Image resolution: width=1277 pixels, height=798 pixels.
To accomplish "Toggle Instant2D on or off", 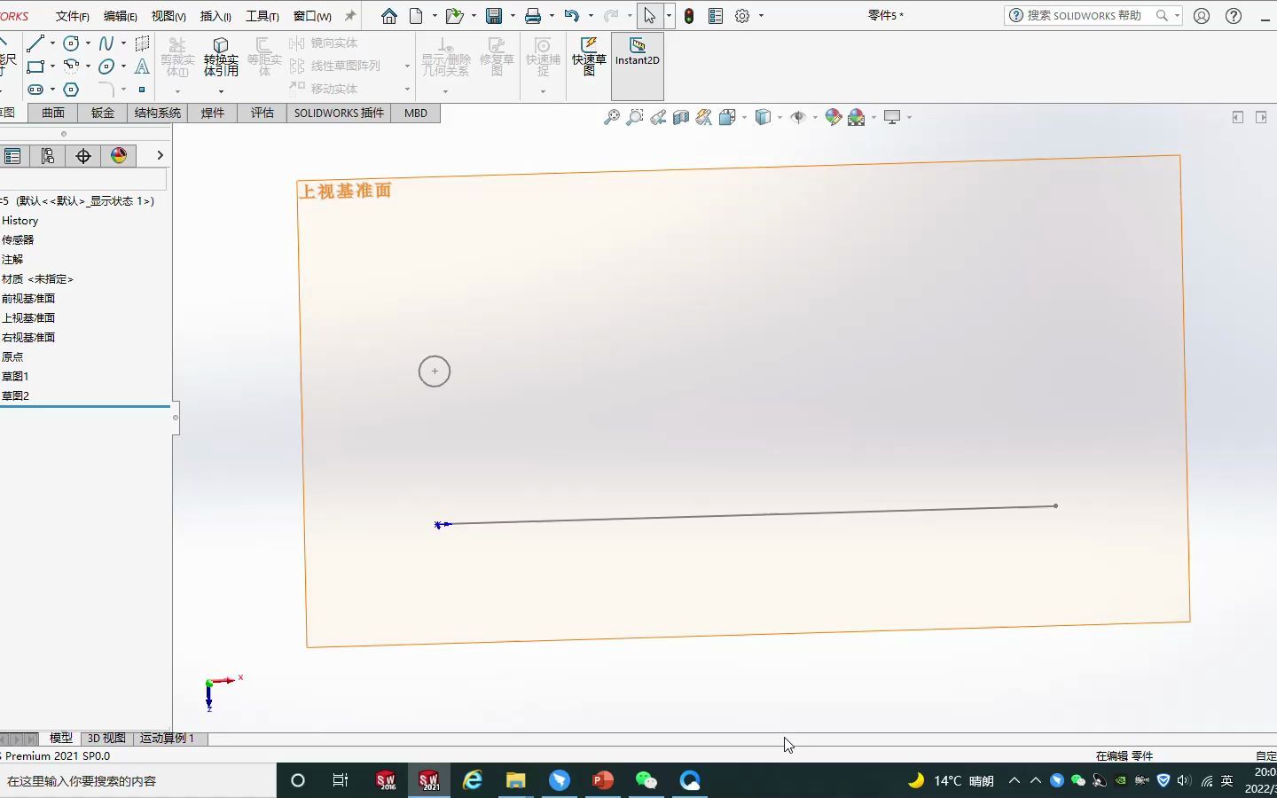I will (637, 59).
